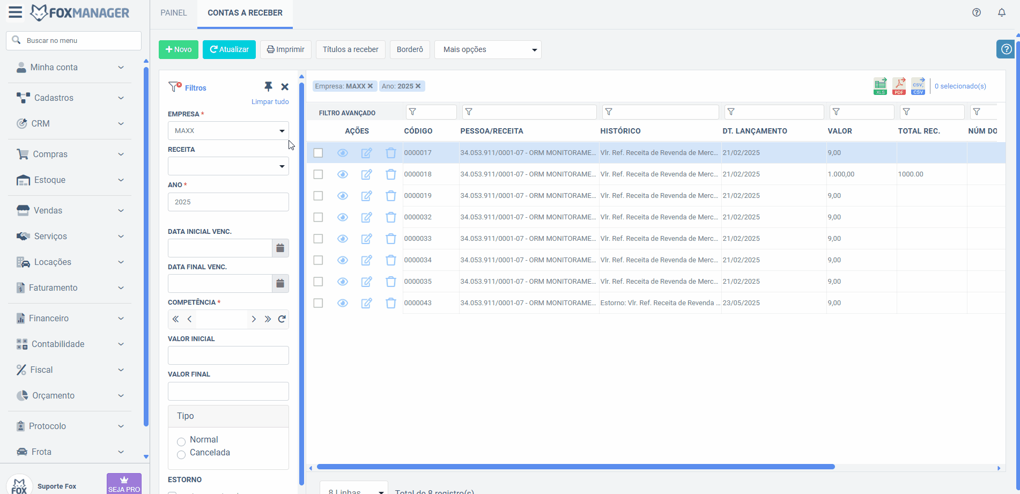
Task: Open Contabilidade menu item
Action: [x=70, y=344]
